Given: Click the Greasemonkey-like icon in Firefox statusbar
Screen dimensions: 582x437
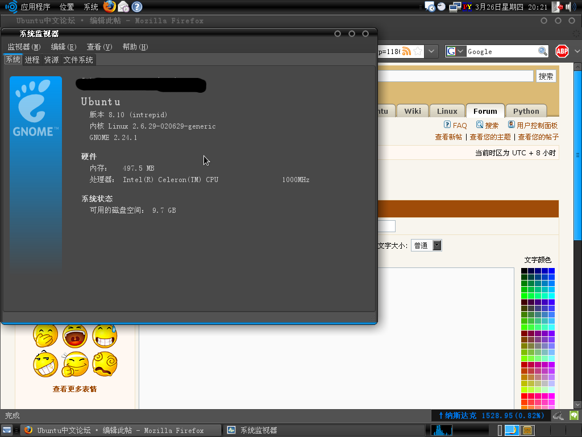Looking at the screenshot, I should coord(558,415).
